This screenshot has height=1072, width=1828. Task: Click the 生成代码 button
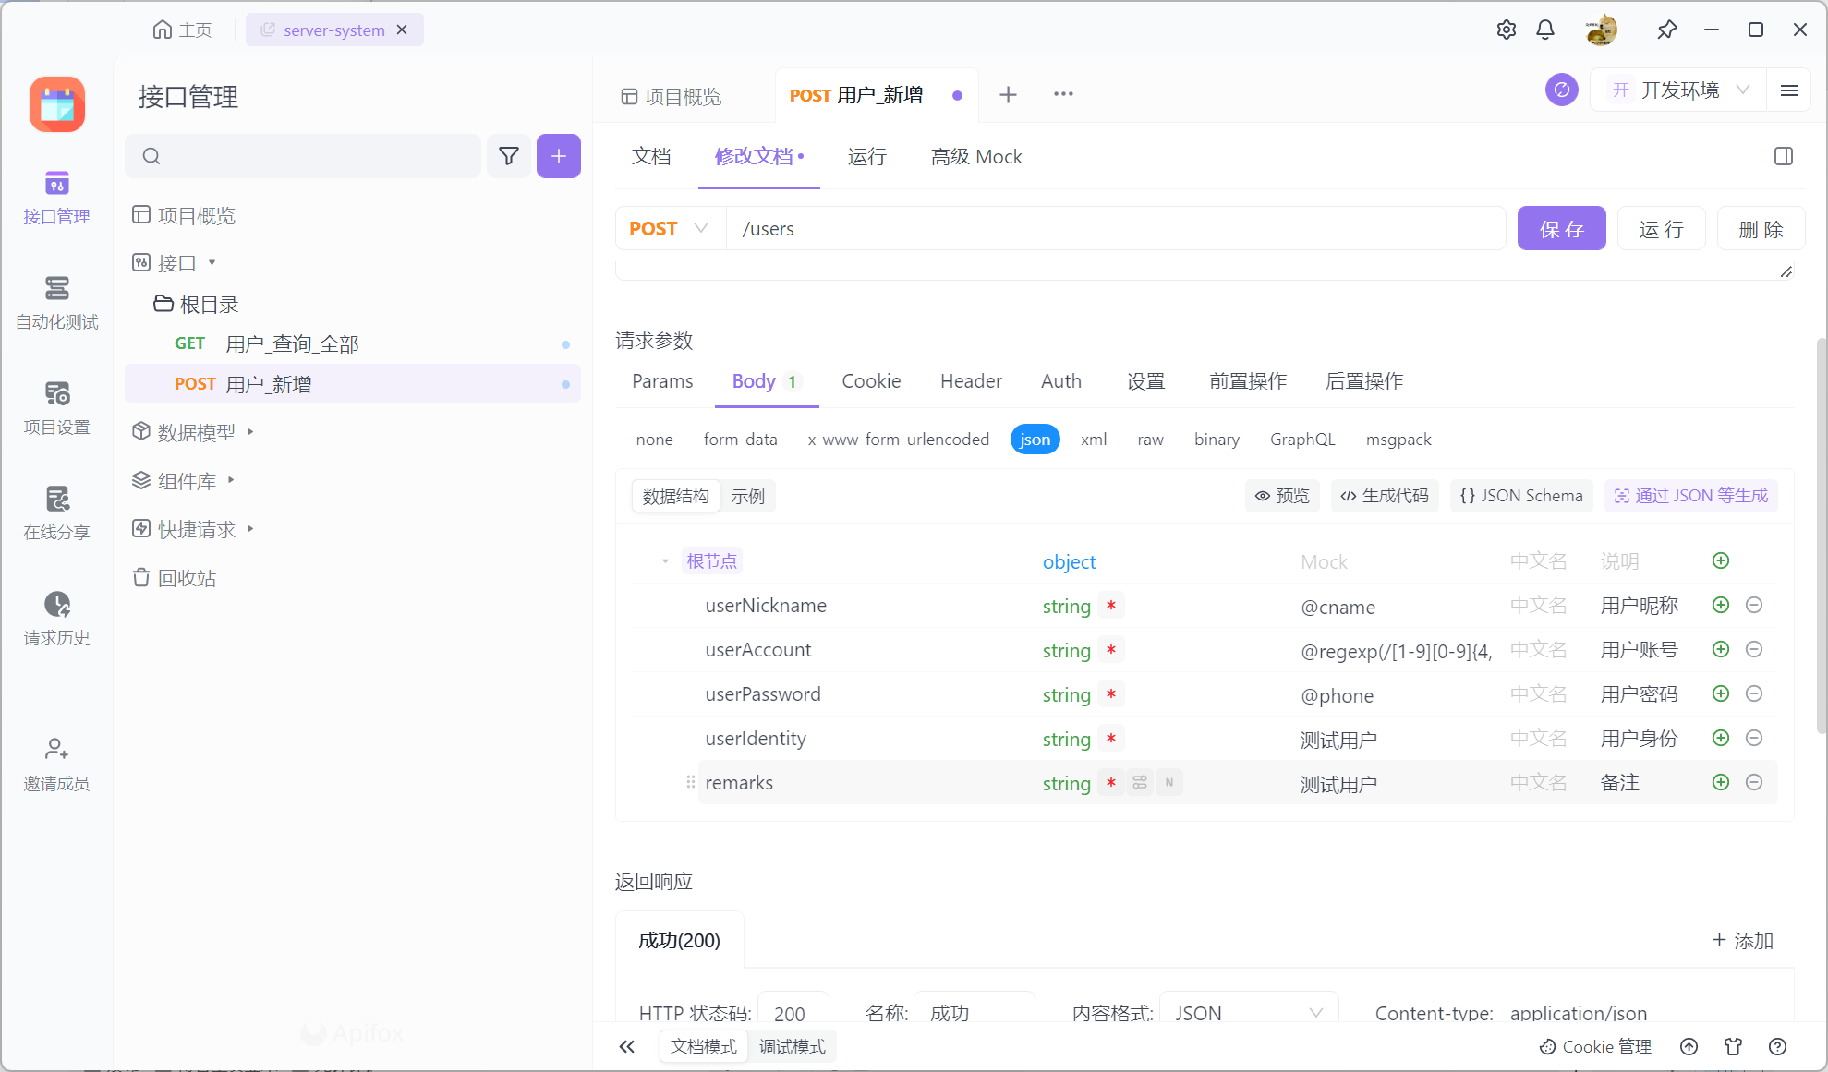(x=1385, y=496)
